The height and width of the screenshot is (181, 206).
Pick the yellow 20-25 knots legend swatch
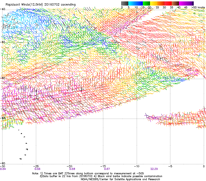(x=154, y=4)
